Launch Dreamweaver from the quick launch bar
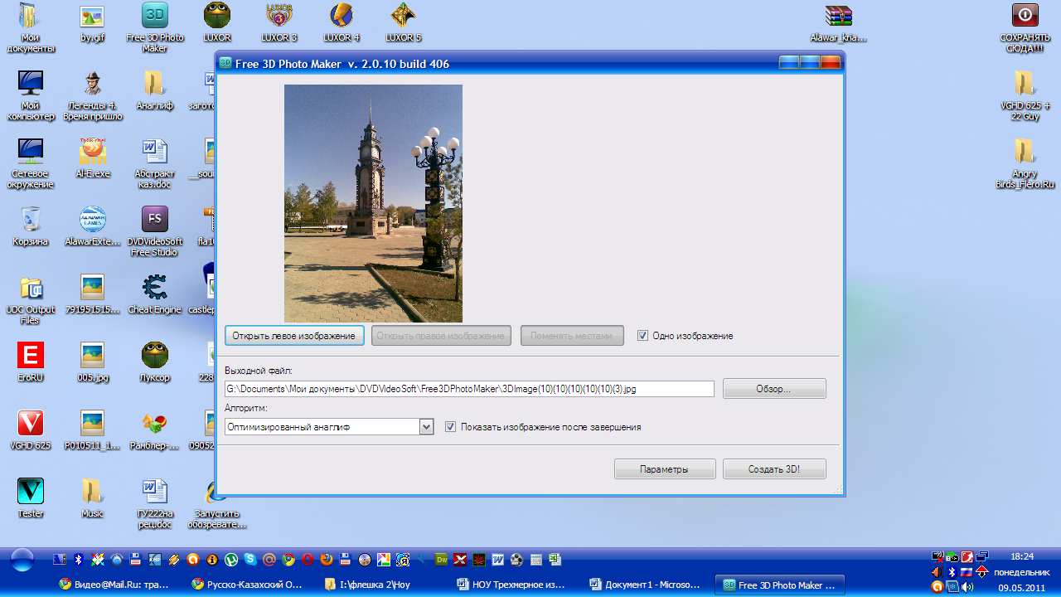The width and height of the screenshot is (1061, 597). pos(441,560)
